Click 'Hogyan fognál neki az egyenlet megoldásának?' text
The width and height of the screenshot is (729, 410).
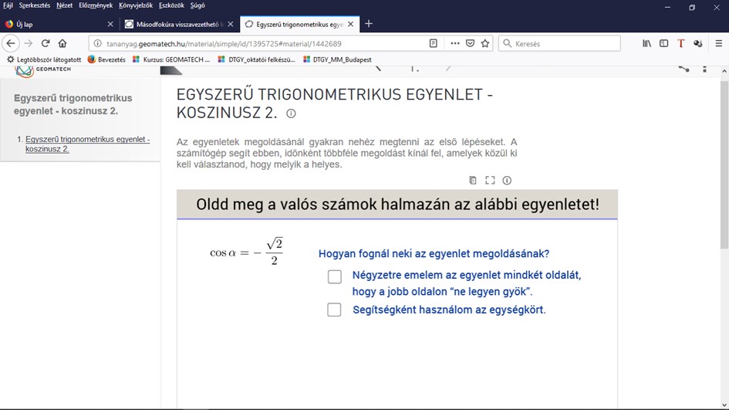pyautogui.click(x=434, y=253)
